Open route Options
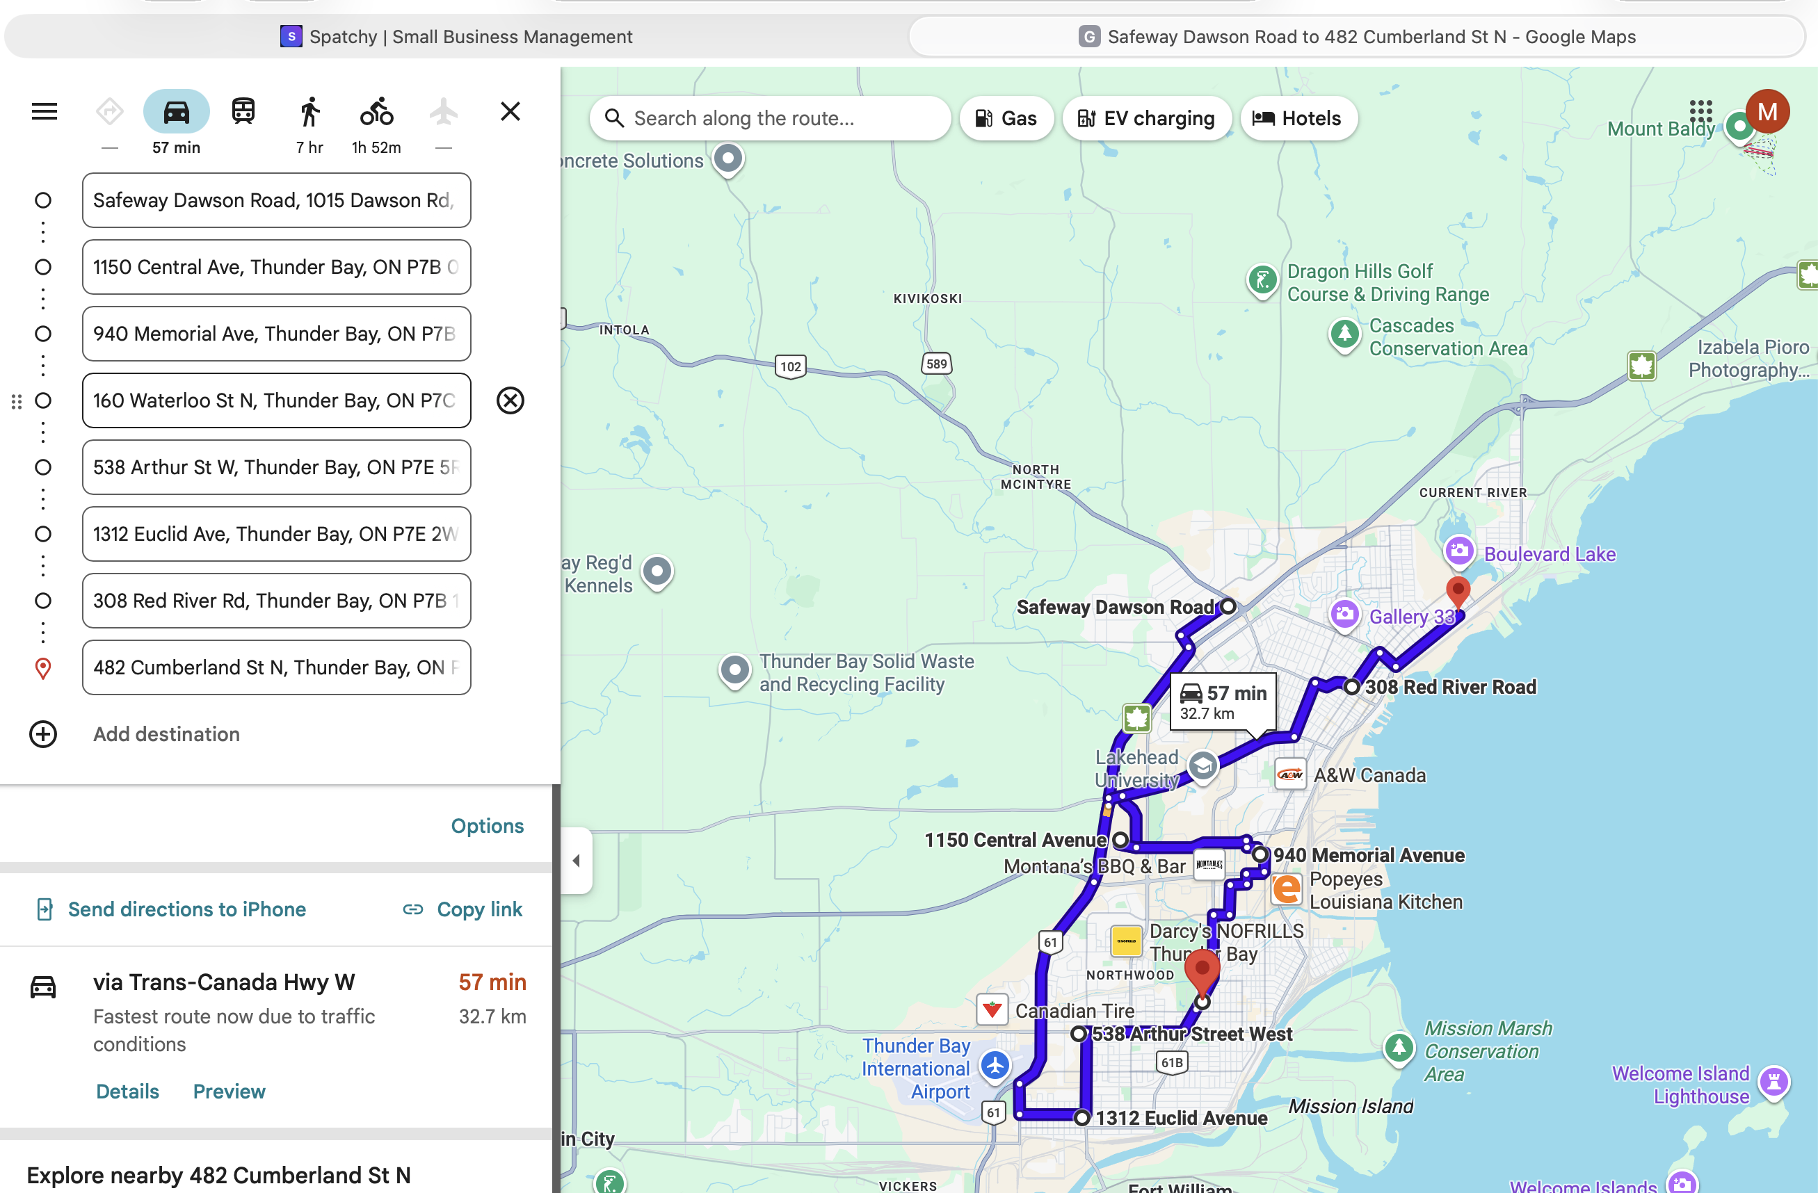 pyautogui.click(x=488, y=826)
